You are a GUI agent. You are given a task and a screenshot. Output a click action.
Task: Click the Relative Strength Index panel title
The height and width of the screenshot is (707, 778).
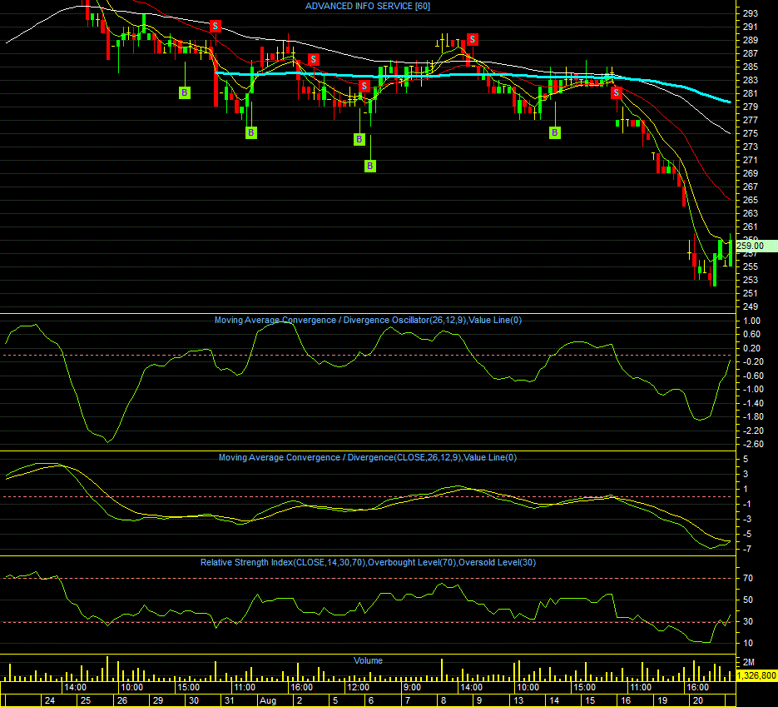click(368, 563)
